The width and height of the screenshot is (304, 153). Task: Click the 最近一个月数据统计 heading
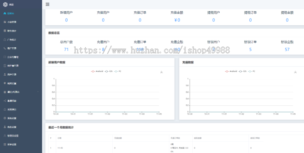pos(61,127)
